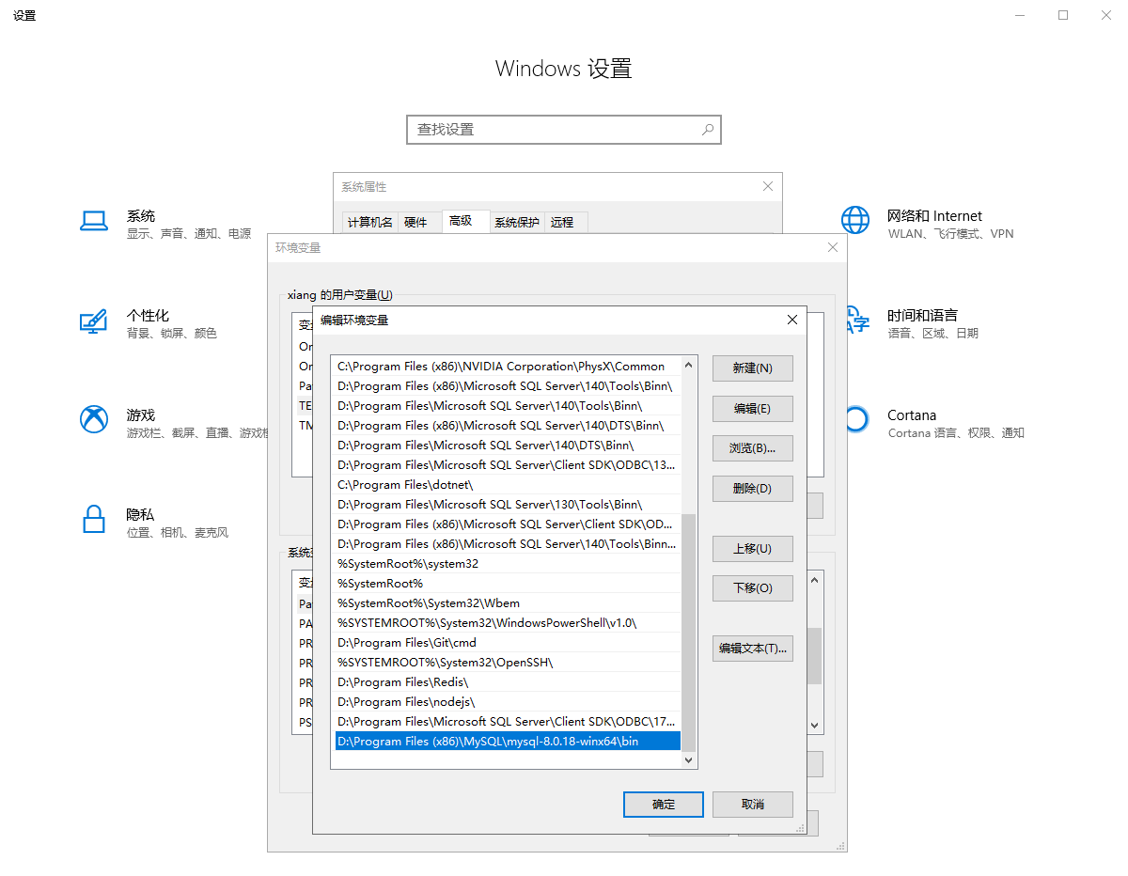The height and width of the screenshot is (876, 1128).
Task: Click Windows 设置 page heading
Action: [x=564, y=69]
